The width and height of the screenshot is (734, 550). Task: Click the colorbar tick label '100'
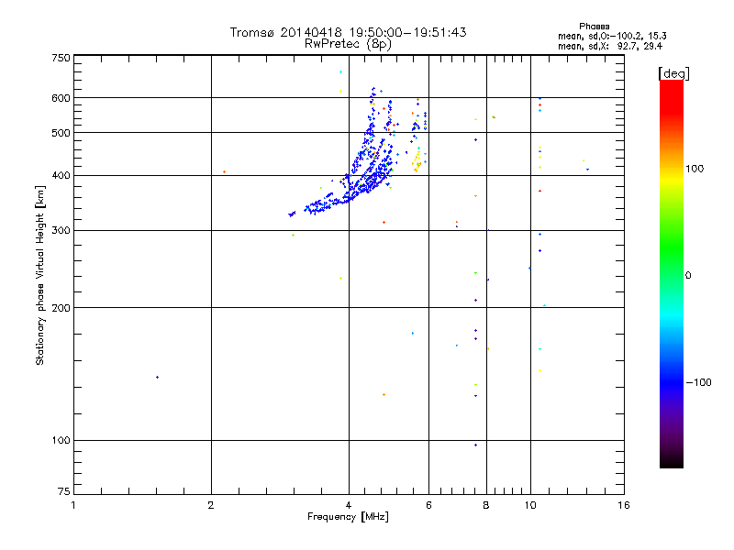pos(695,169)
